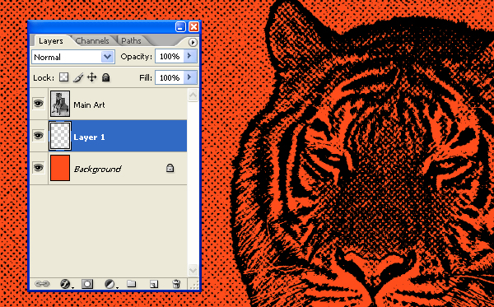Hide Layer 1 visibility eye
Screen dimensions: 494x307
[39, 136]
